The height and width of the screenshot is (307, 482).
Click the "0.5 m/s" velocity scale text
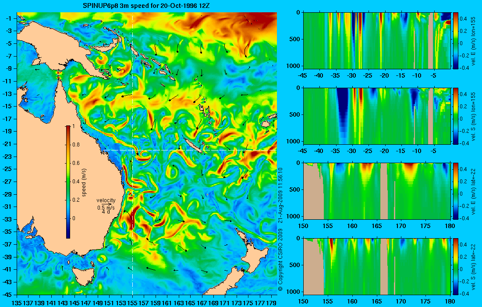pyautogui.click(x=106, y=207)
